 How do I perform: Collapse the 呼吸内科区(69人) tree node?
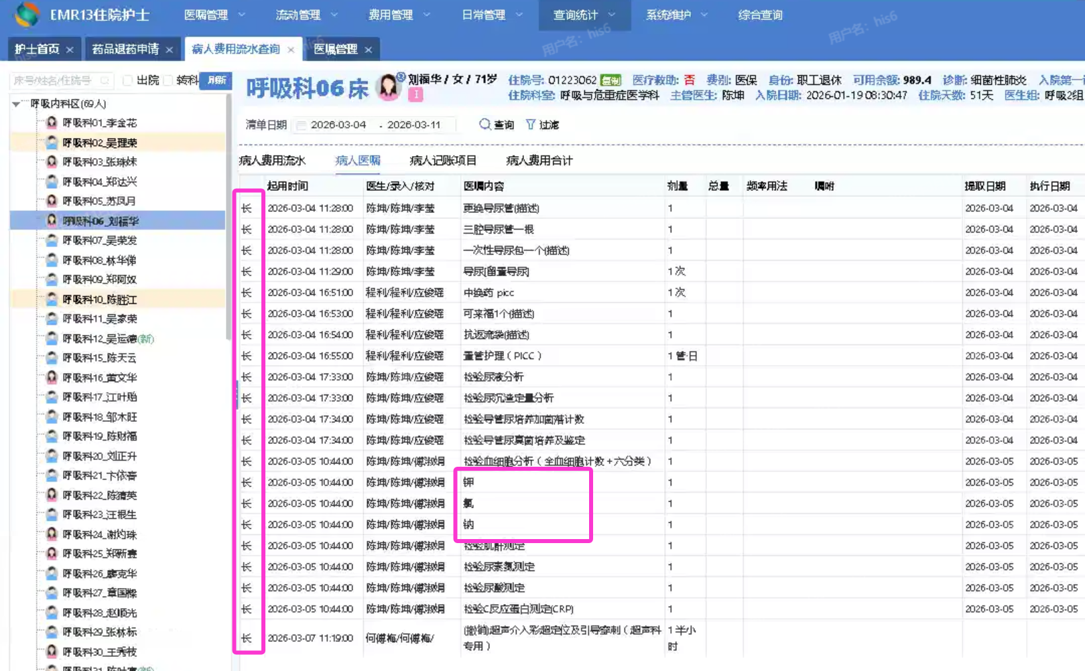[16, 104]
